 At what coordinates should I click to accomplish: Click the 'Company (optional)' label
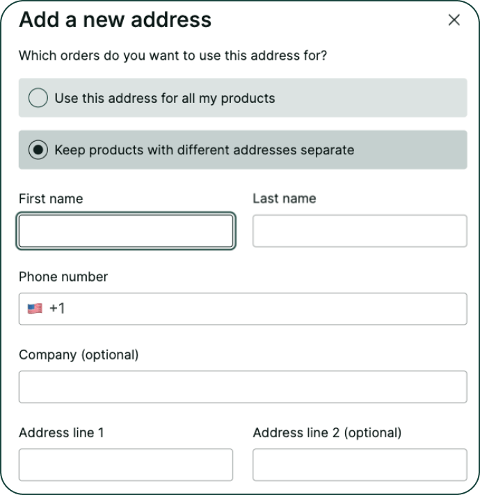79,355
